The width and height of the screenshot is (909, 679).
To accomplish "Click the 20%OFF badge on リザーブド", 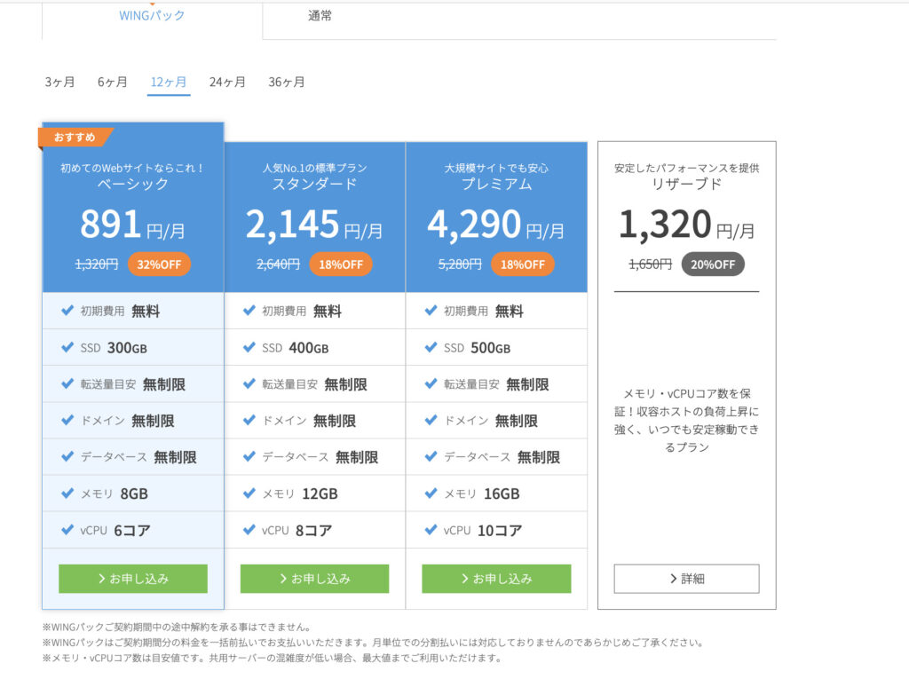I will click(713, 264).
